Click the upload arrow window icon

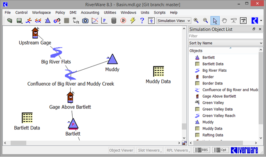tap(151, 20)
